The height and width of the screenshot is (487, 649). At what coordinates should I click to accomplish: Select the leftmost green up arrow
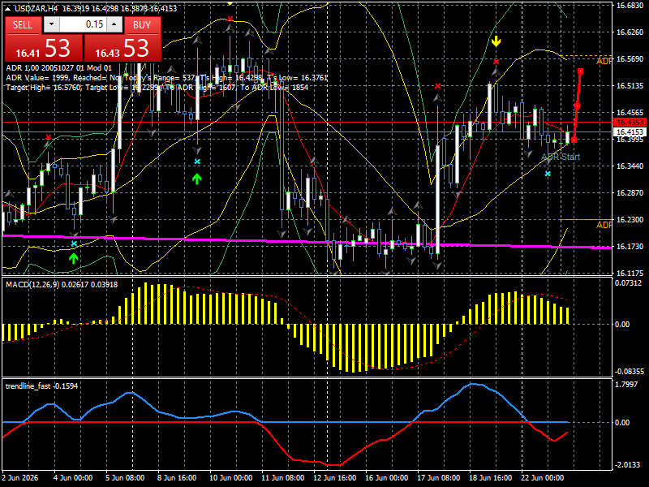[x=74, y=258]
